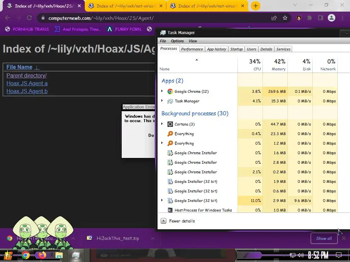350x262 pixels.
Task: Open the Chrome profile avatar icon
Action: pyautogui.click(x=332, y=18)
